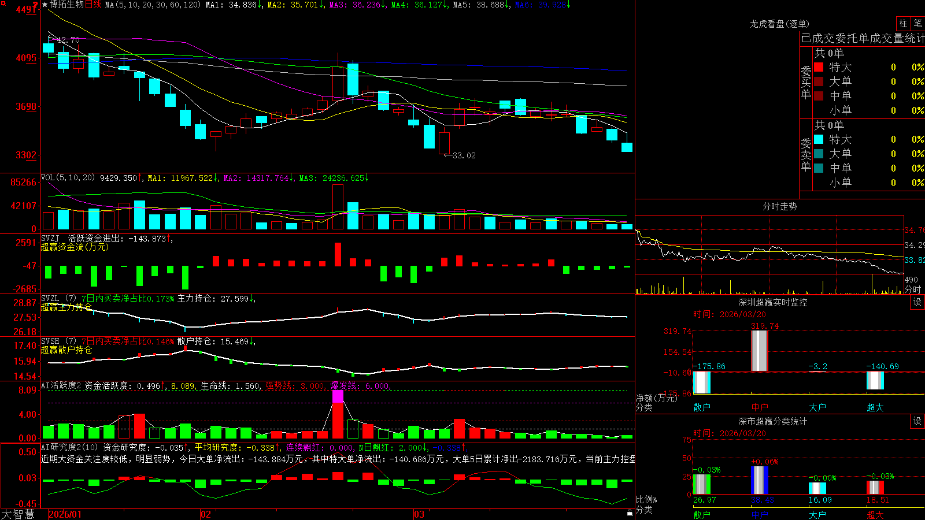Click the AI活跃度2 indicator label

tap(61, 385)
